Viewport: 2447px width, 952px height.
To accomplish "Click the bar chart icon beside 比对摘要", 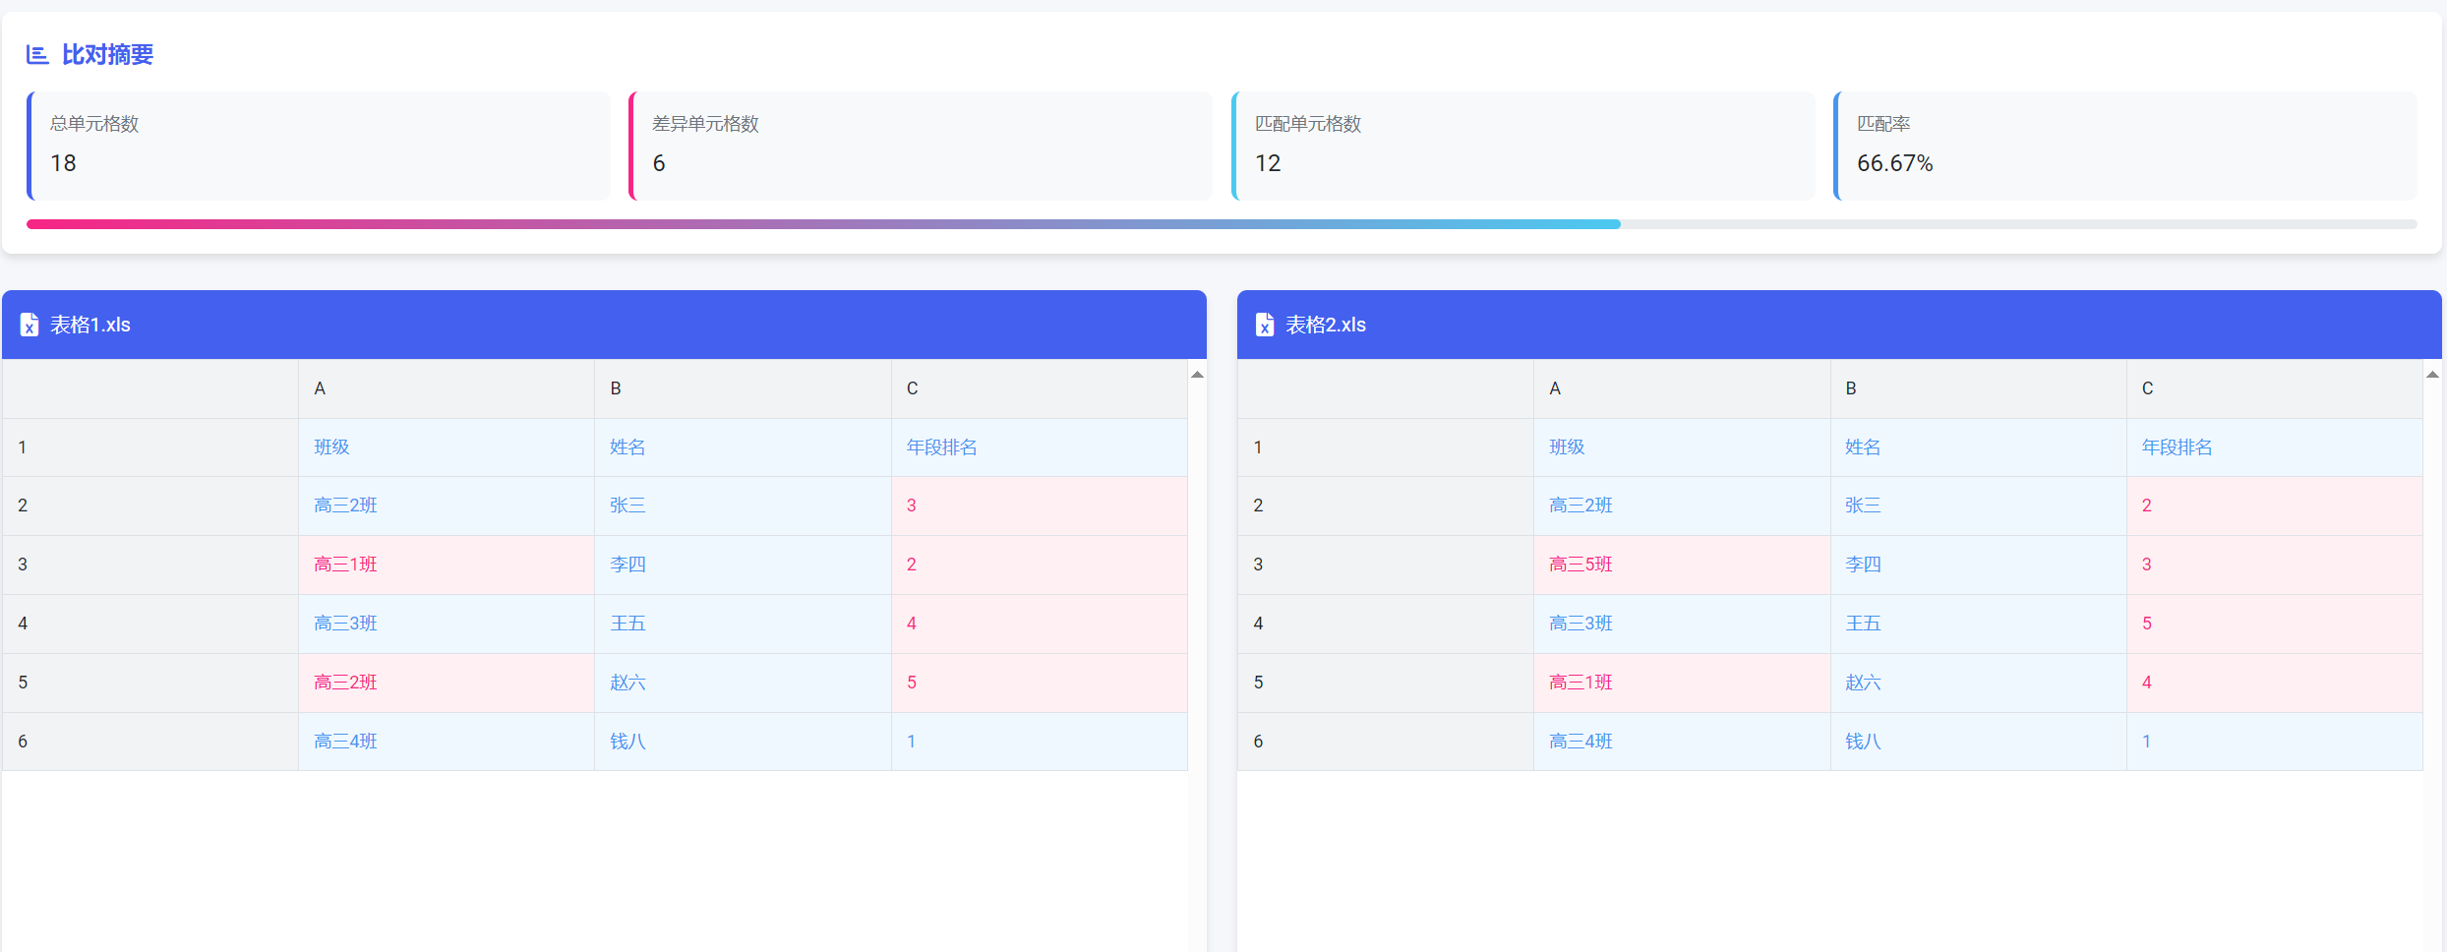I will pyautogui.click(x=36, y=55).
